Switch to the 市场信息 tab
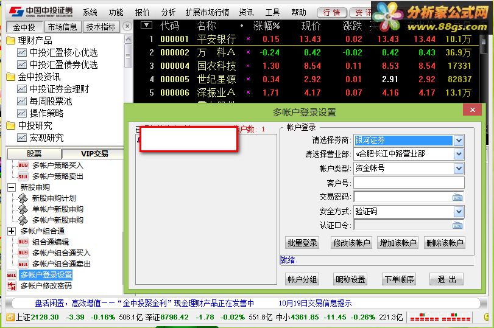 pos(62,27)
